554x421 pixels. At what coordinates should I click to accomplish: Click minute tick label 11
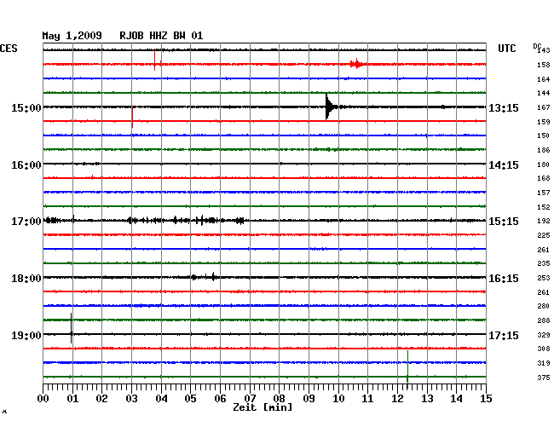click(x=367, y=398)
